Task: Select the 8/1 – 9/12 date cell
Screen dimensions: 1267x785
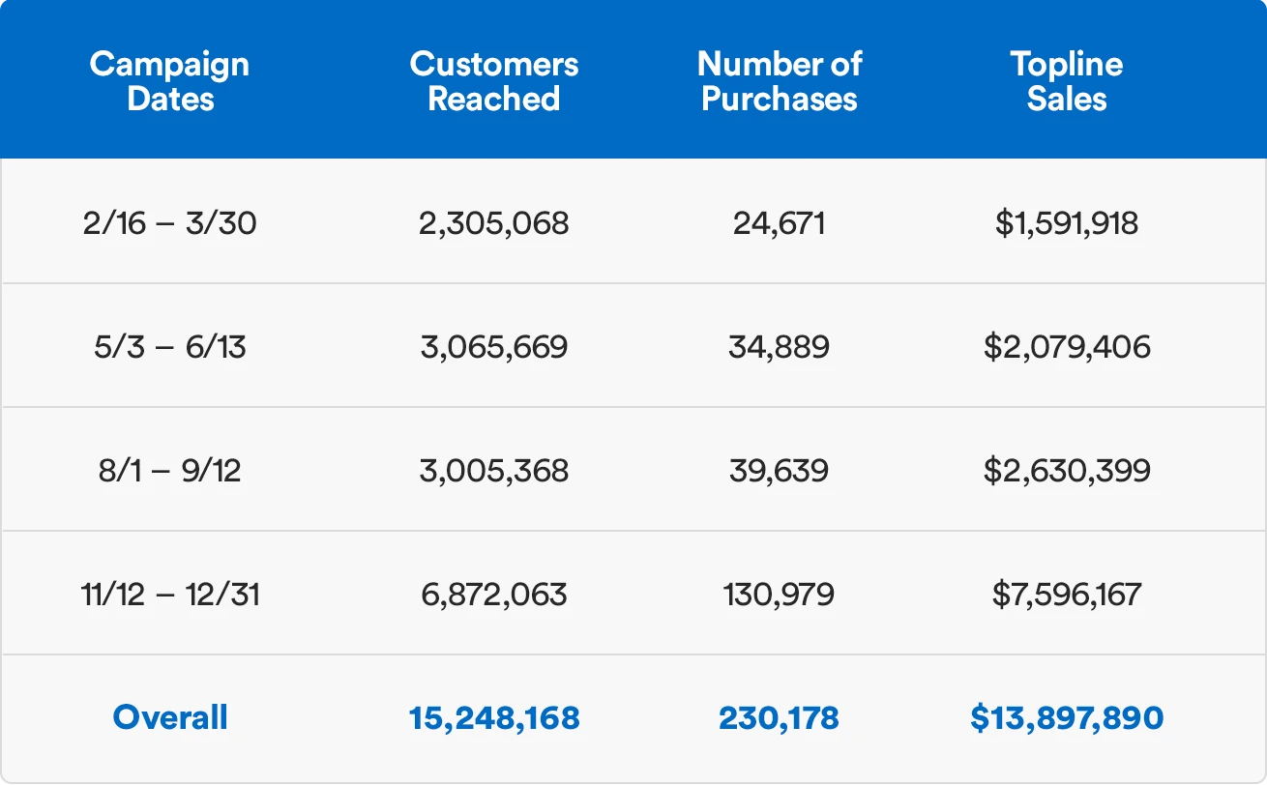Action: 169,471
